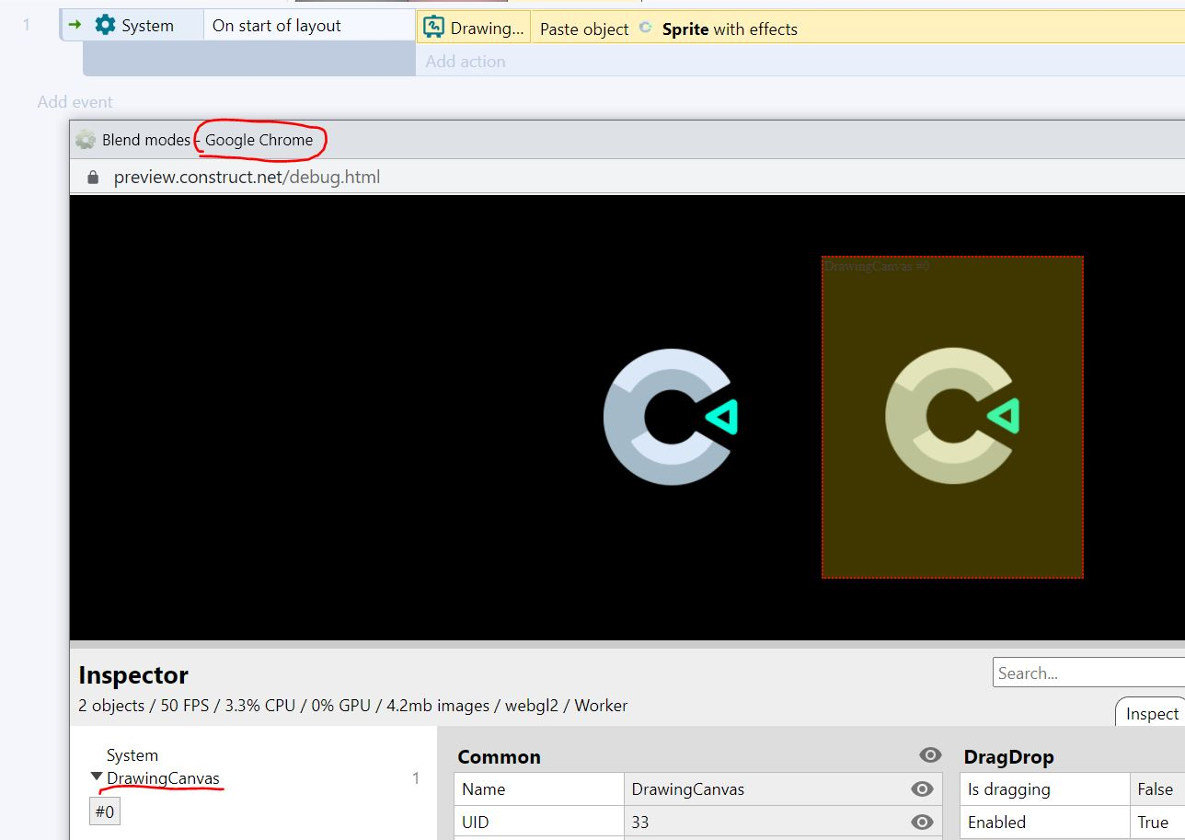This screenshot has width=1185, height=840.
Task: Click the green arrow beside System condition
Action: point(75,25)
